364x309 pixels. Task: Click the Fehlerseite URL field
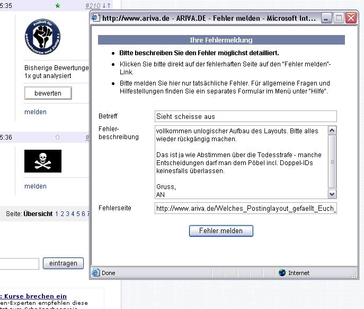tap(246, 208)
